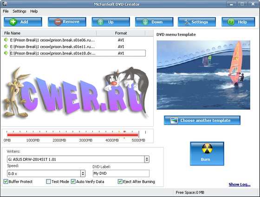This screenshot has height=197, width=260.
Task: Click the Remove button label
Action: 71,22
